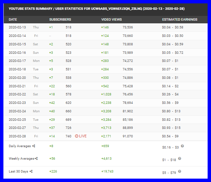Click total views 81,902
The height and width of the screenshot is (182, 211).
pos(128,111)
